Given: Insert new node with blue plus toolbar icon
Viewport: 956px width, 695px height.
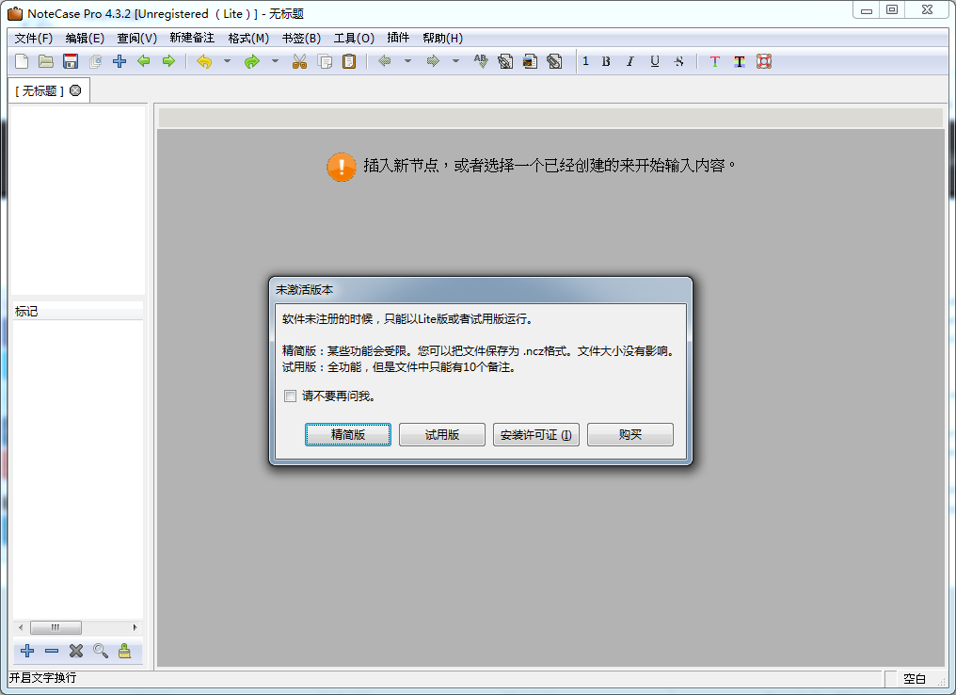Looking at the screenshot, I should pos(119,61).
